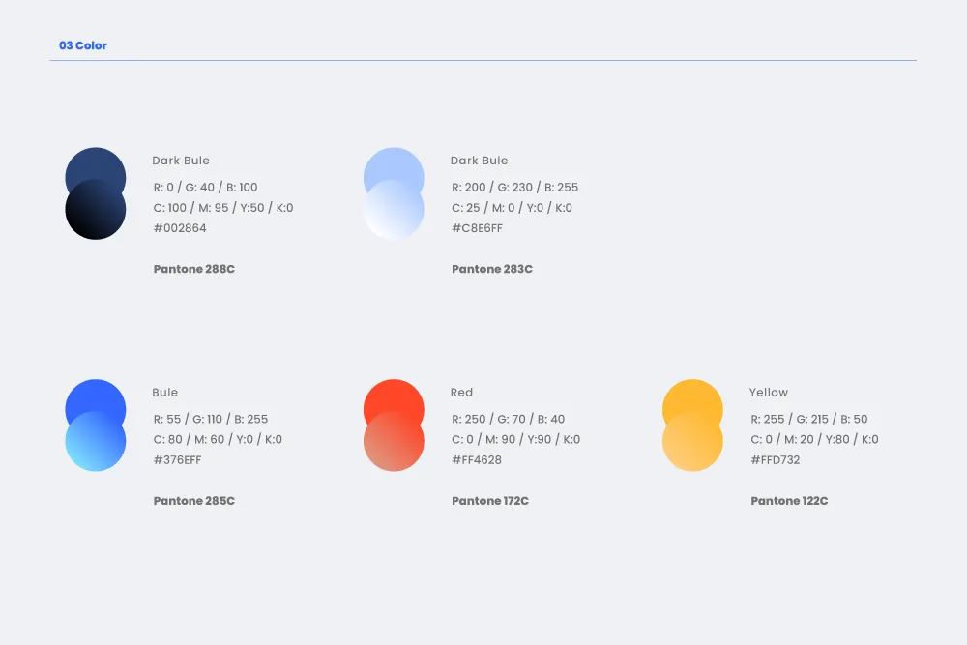Pick the black gradient circle swatch

(95, 215)
